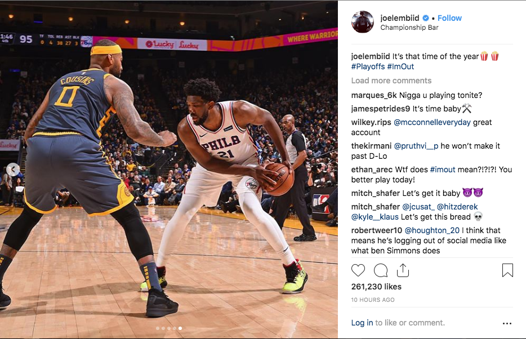Select the first carousel dot indicator
The height and width of the screenshot is (339, 526).
tap(158, 328)
